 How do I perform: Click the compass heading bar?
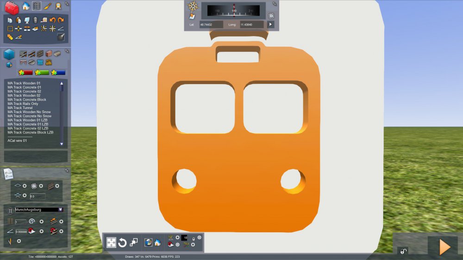(234, 10)
